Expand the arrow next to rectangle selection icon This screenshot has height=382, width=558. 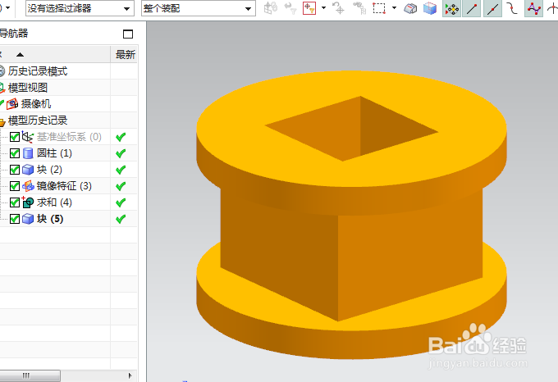pyautogui.click(x=395, y=8)
